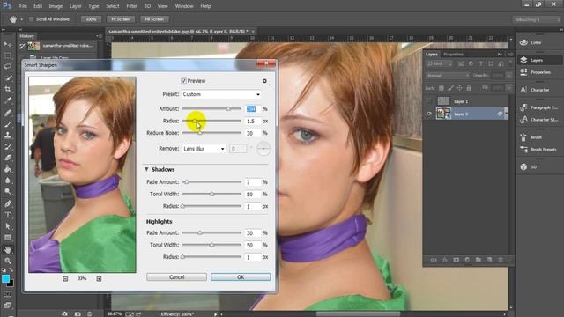This screenshot has width=564, height=317.
Task: Select the Eyedropper tool
Action: (8, 100)
